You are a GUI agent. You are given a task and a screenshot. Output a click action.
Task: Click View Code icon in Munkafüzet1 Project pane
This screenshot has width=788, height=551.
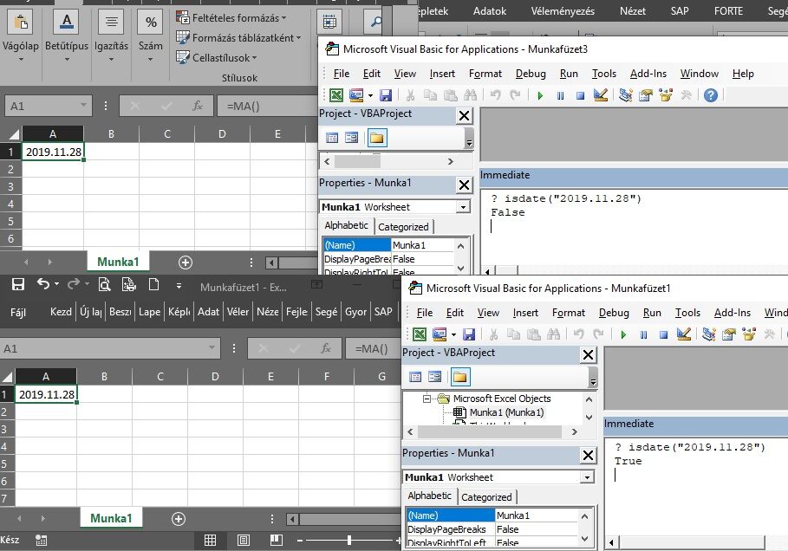tap(415, 377)
